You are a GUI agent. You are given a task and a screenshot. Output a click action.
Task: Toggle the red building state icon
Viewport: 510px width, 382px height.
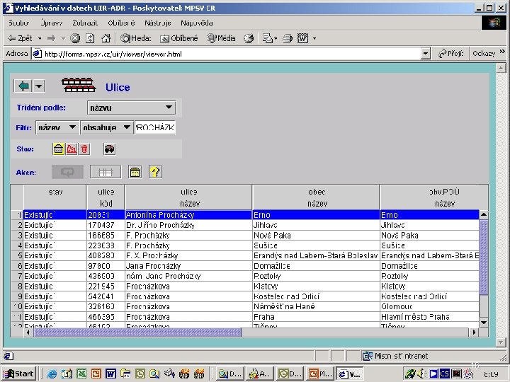(72, 149)
